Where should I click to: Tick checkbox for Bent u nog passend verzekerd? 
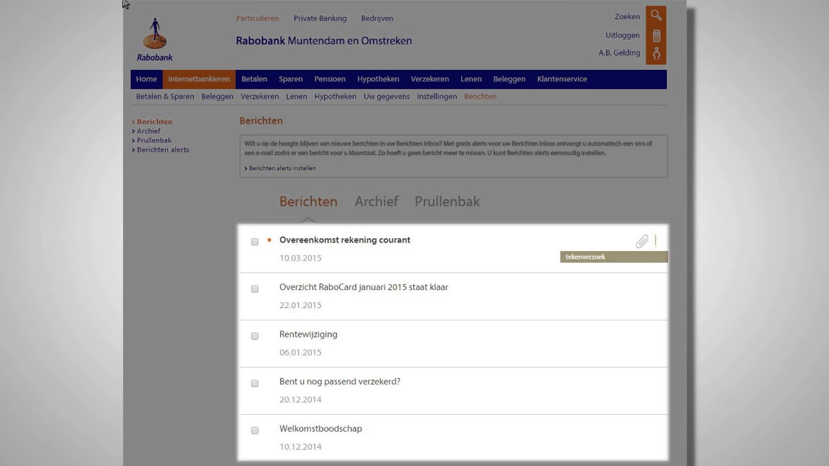coord(255,383)
